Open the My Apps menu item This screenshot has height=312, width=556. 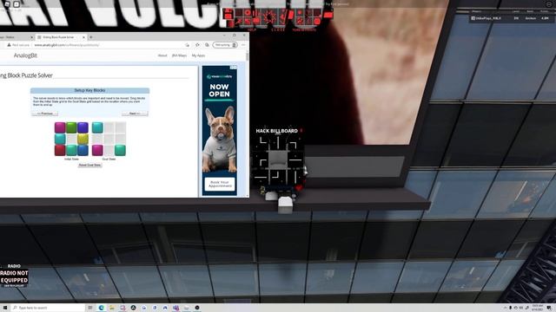198,55
